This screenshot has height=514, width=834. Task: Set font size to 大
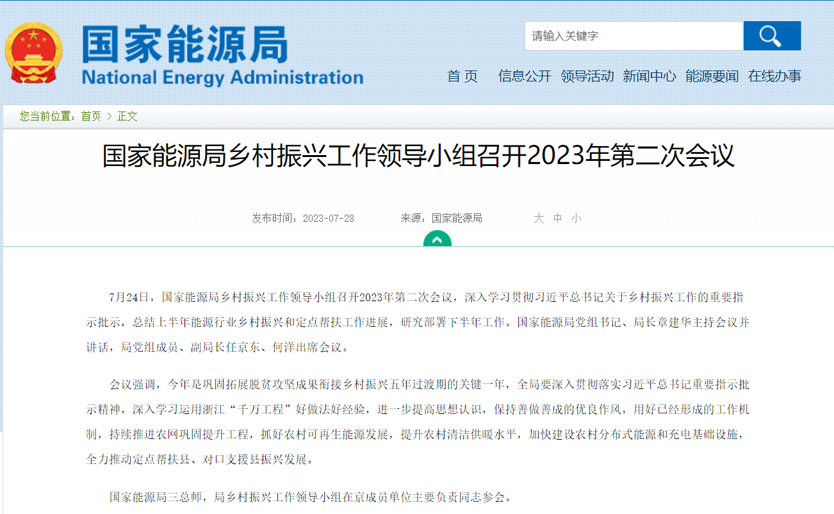(539, 219)
